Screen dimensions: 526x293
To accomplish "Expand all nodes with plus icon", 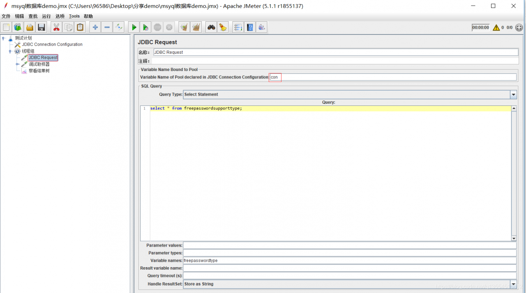I will [95, 27].
